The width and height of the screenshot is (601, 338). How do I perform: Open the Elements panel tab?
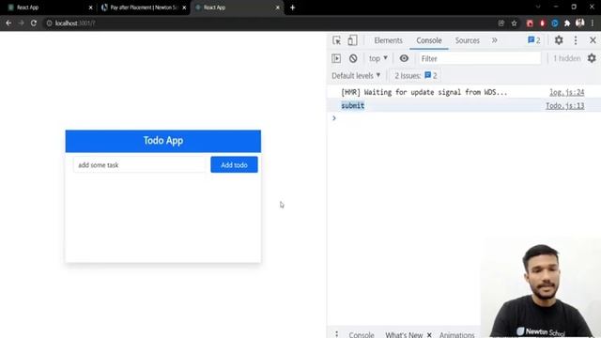388,40
